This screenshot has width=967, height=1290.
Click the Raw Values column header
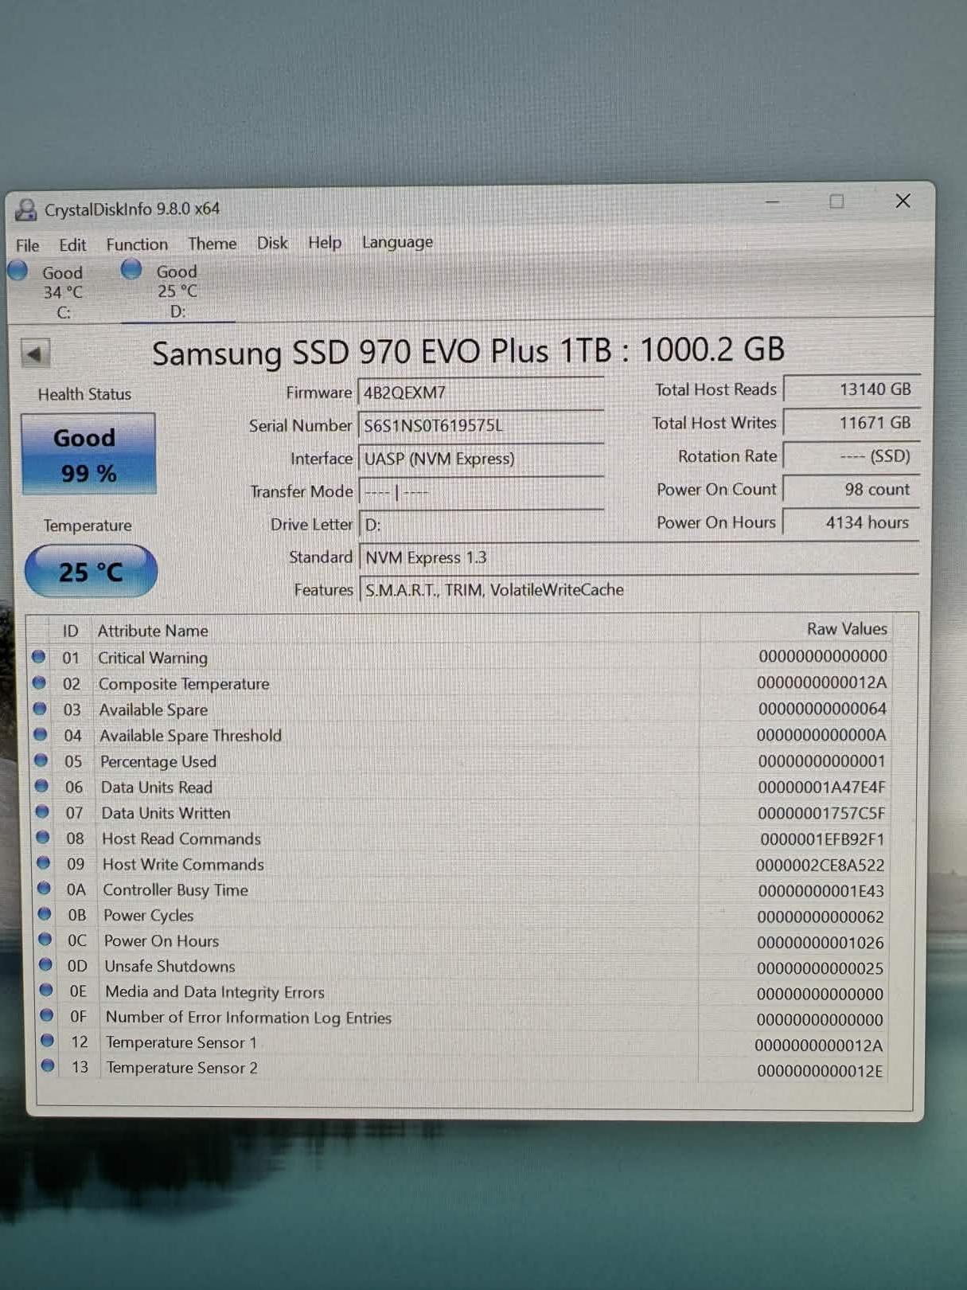coord(847,628)
